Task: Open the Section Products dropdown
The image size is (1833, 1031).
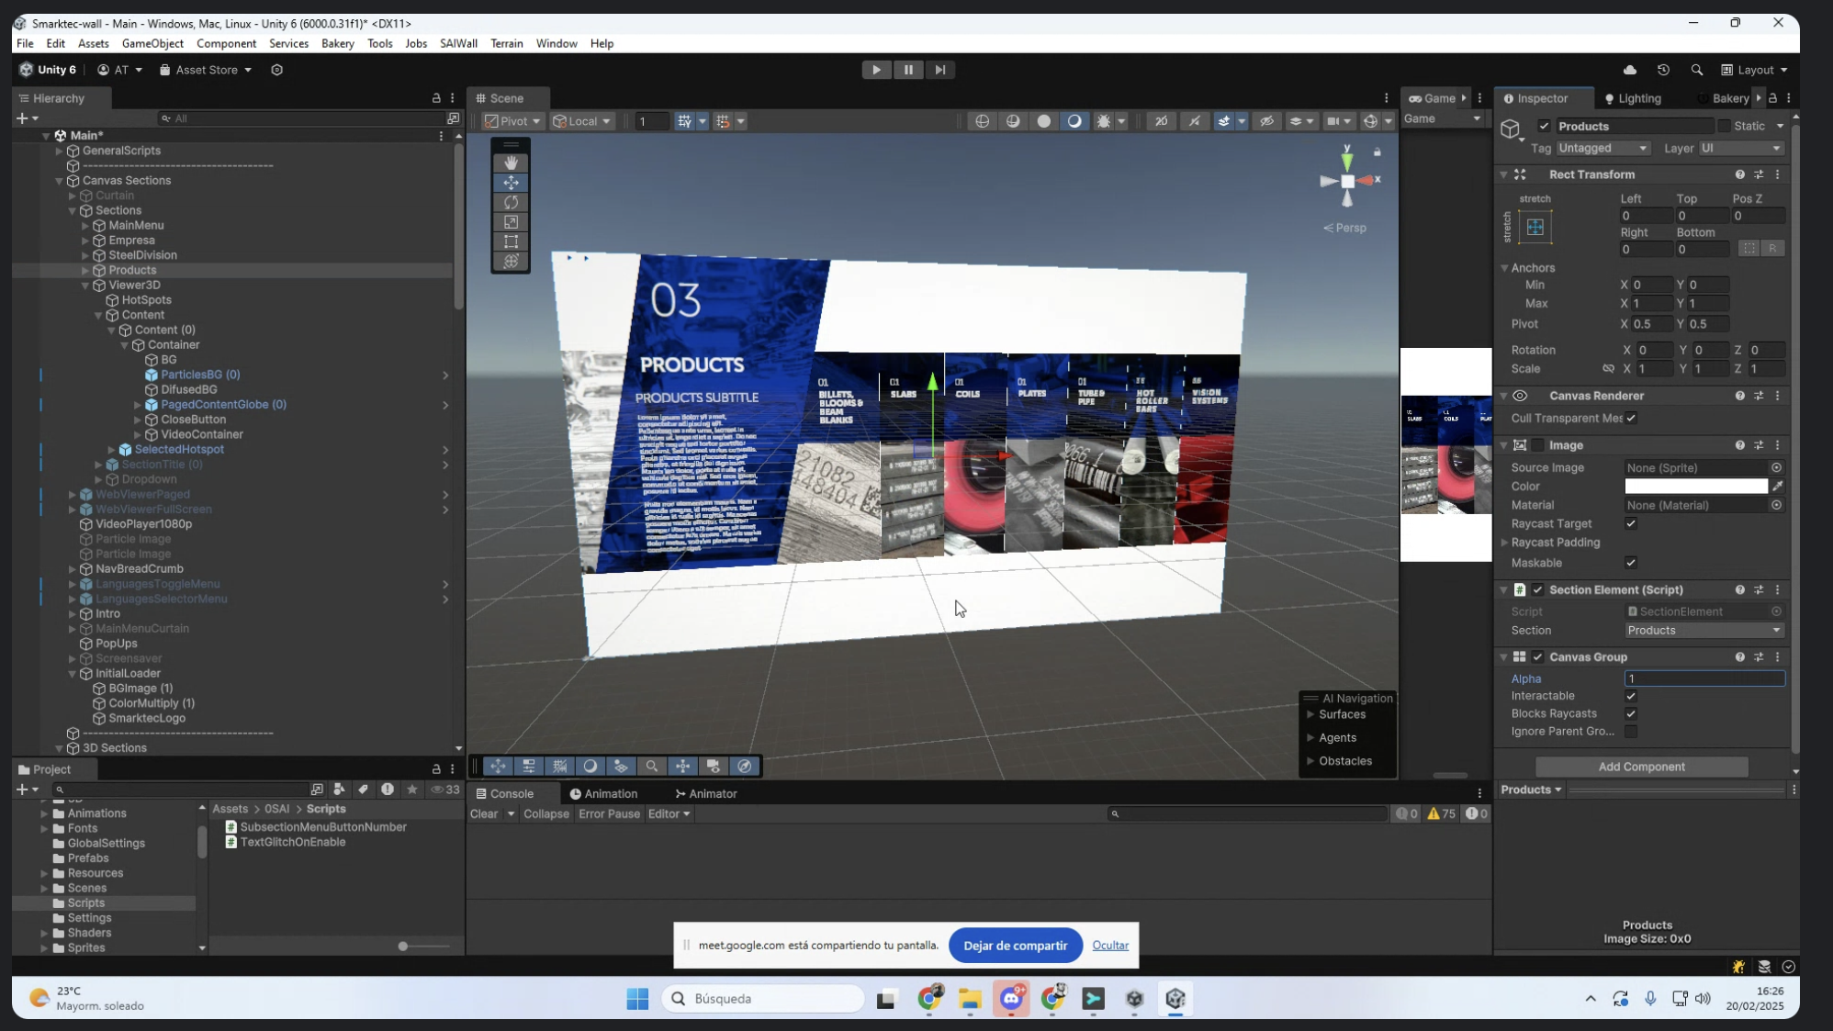Action: [1704, 631]
